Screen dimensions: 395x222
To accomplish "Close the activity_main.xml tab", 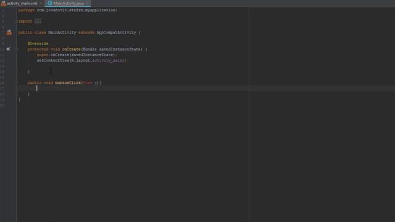I will point(41,3).
